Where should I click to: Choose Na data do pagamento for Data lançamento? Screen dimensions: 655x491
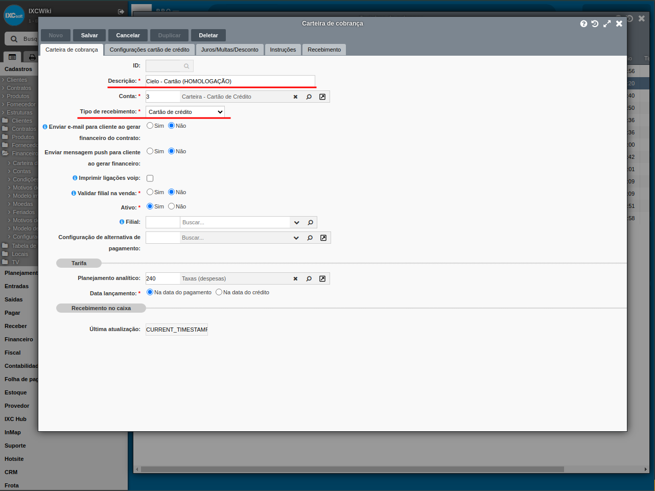pyautogui.click(x=150, y=292)
